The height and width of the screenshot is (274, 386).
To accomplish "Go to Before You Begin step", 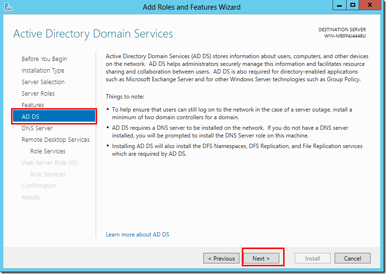I will tap(44, 59).
